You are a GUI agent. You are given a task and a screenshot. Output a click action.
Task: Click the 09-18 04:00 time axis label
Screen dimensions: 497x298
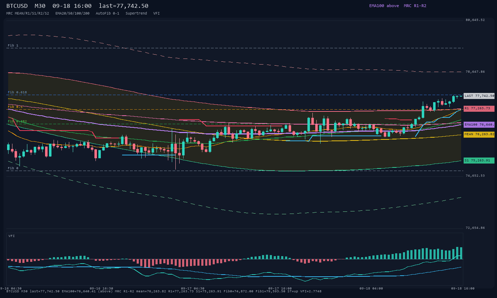[x=371, y=288]
